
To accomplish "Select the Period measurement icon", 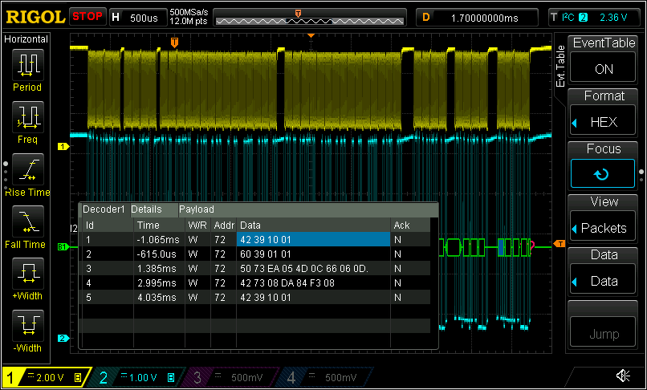I will coord(28,64).
